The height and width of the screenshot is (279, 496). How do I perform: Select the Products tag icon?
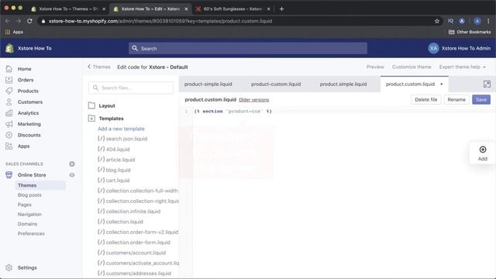tap(9, 91)
